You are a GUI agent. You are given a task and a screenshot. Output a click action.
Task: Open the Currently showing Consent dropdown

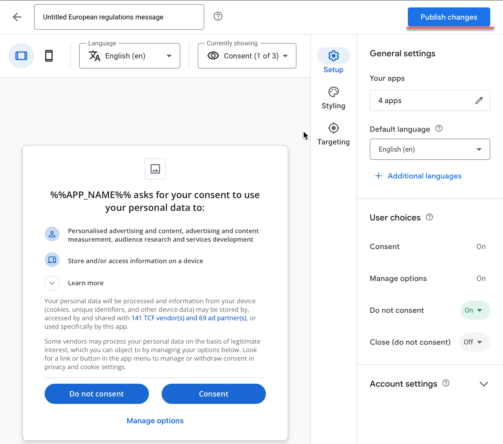[x=247, y=56]
